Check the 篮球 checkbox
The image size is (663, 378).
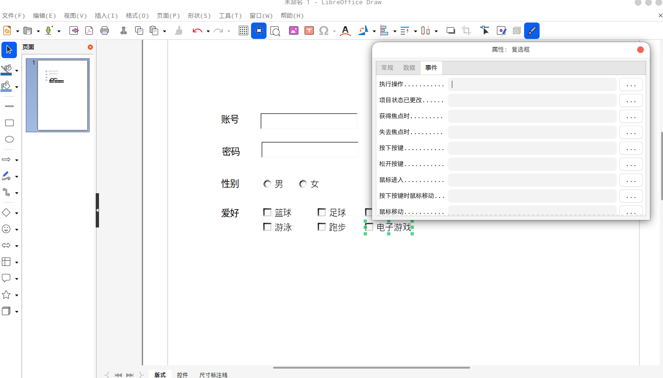(x=267, y=212)
